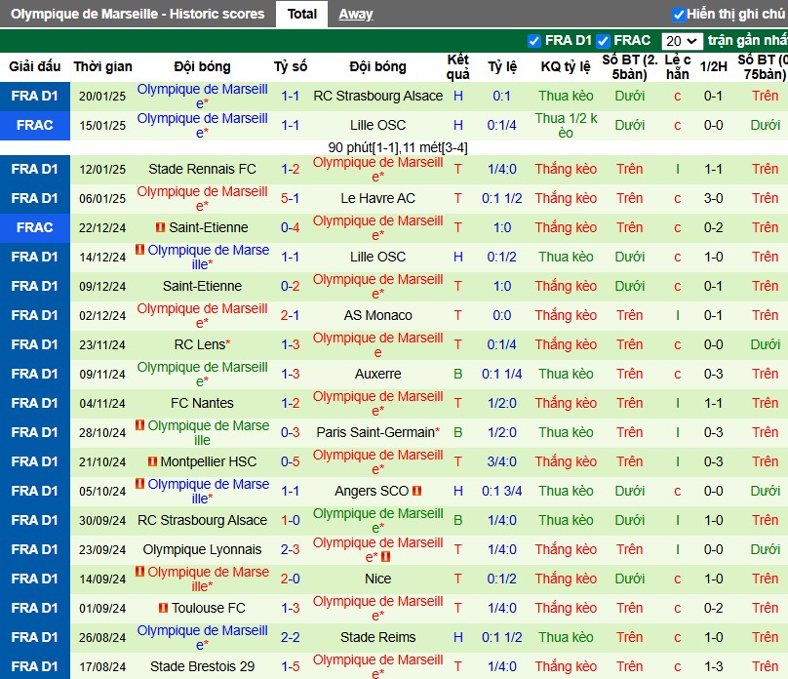Click the 1-3 half-time score for Brestois match

(x=713, y=666)
